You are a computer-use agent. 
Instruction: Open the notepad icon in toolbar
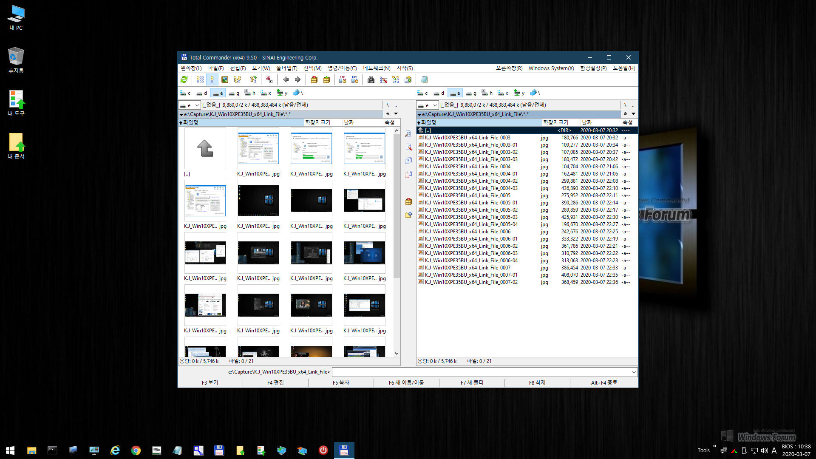pos(424,79)
